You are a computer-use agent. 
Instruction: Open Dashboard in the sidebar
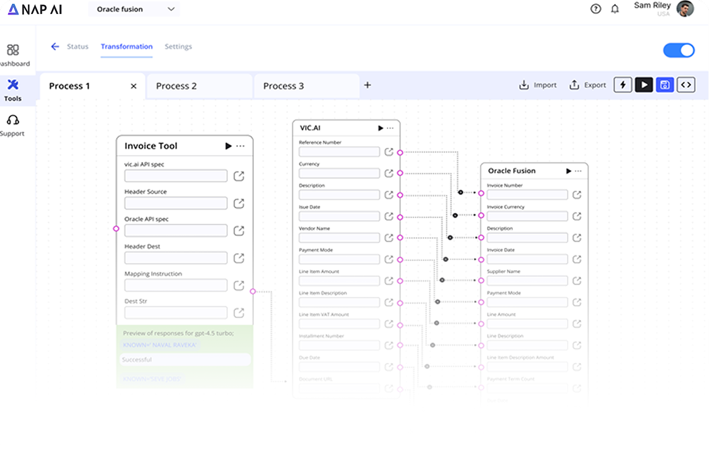coord(13,55)
